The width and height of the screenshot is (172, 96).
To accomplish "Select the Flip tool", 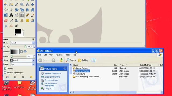I will (x=6, y=15).
